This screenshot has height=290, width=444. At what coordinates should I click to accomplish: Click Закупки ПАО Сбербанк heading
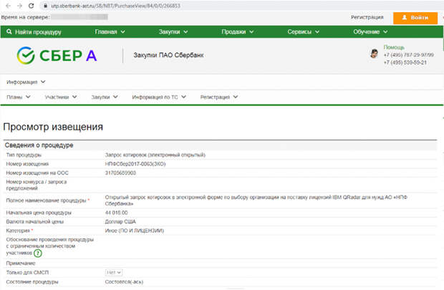point(168,55)
